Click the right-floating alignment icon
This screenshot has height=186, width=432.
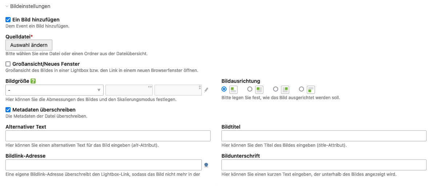coord(285,89)
